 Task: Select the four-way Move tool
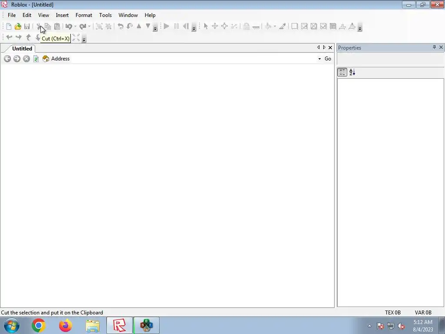pos(215,27)
